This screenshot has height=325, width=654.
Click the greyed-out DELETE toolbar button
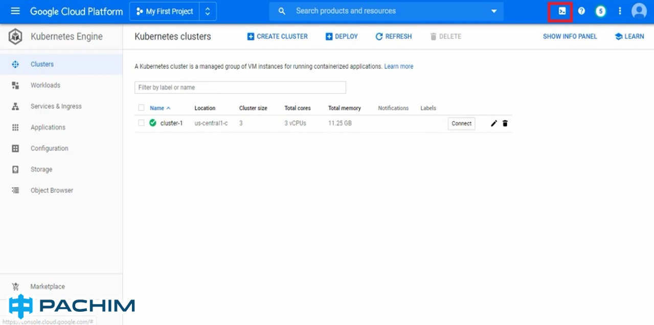point(446,37)
